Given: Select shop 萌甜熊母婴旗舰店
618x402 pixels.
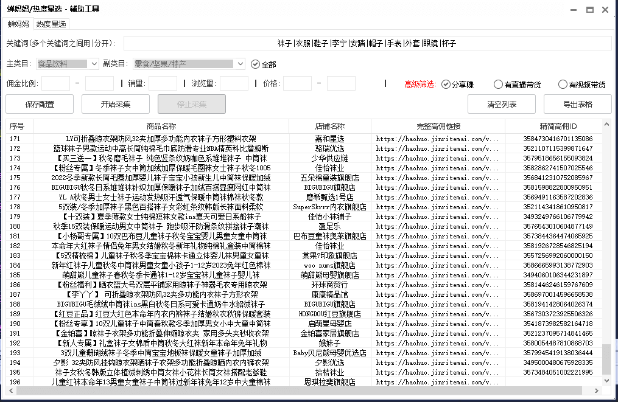Looking at the screenshot, I should pos(330,275).
